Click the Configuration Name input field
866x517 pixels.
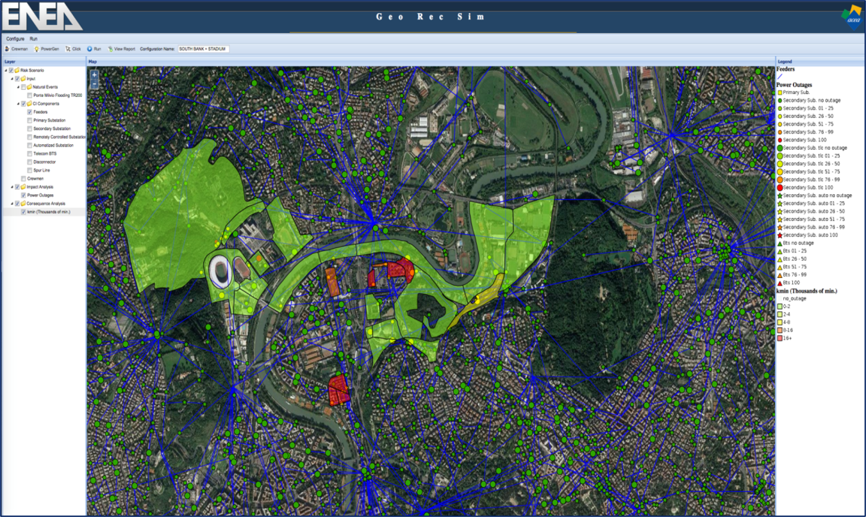[203, 49]
